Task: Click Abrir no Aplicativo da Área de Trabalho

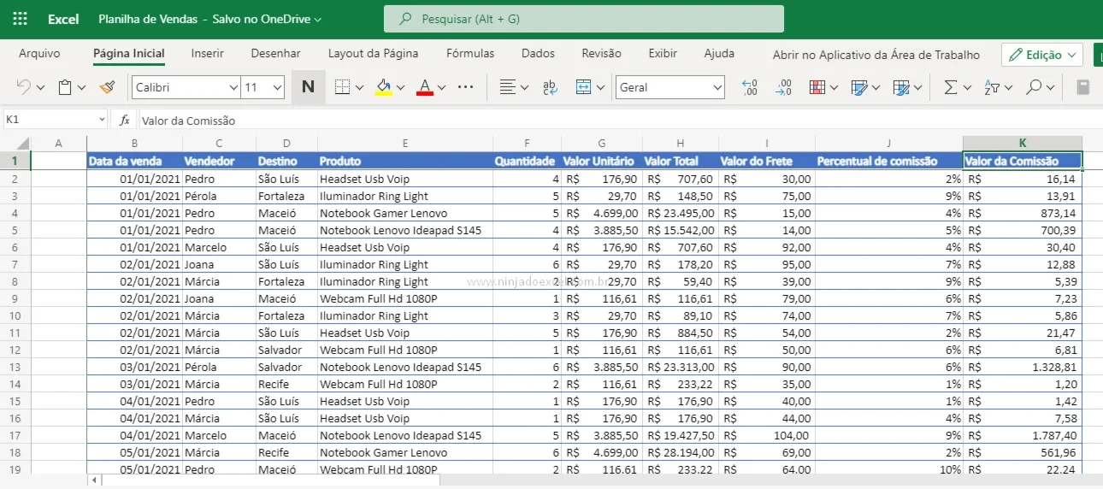Action: click(876, 55)
